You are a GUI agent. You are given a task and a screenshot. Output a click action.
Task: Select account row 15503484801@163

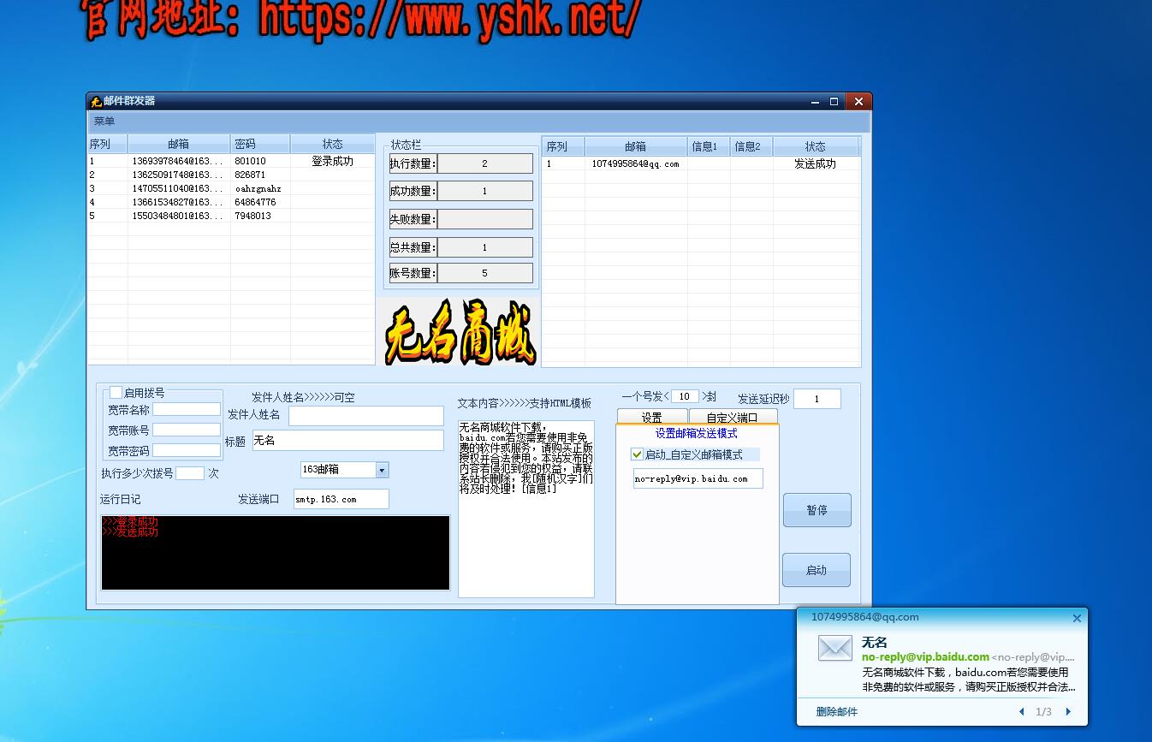coord(231,216)
